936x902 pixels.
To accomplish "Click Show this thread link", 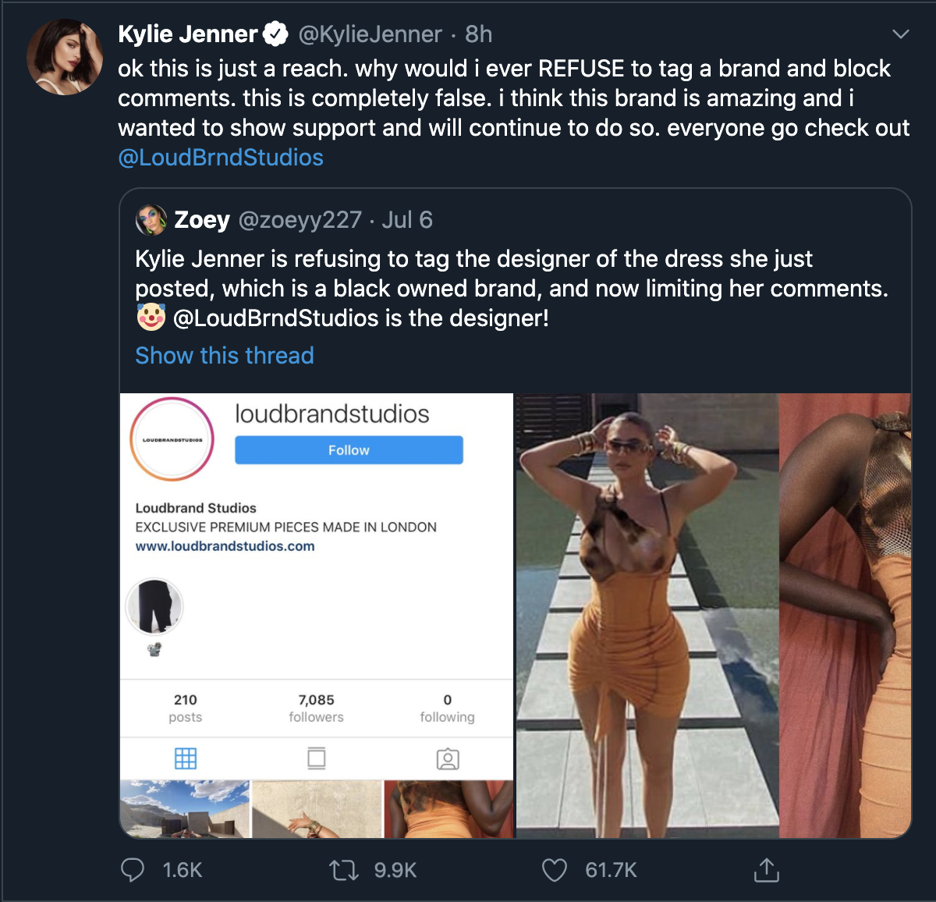I will pyautogui.click(x=225, y=356).
